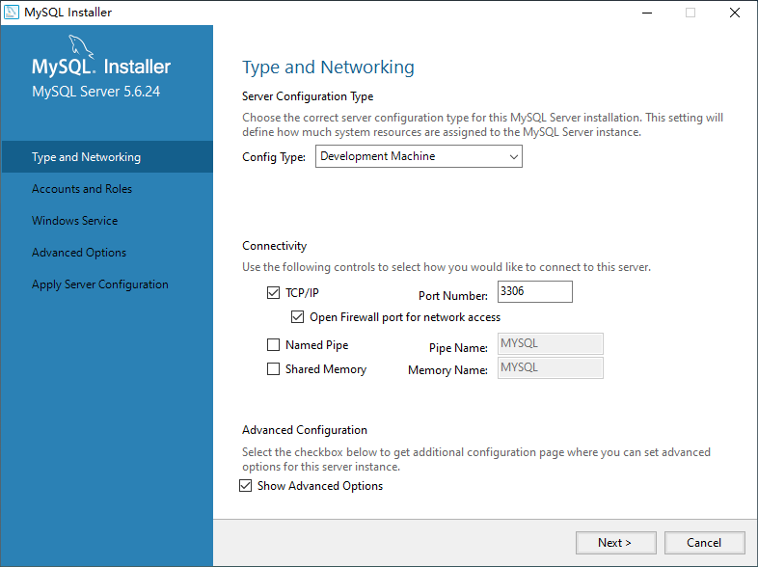Viewport: 758px width, 567px height.
Task: Click the 'Server Configuration Type' heading
Action: 308,96
